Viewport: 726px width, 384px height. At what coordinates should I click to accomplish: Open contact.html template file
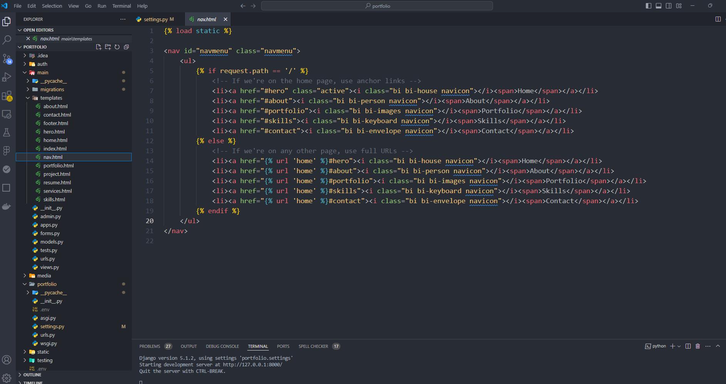tap(57, 115)
